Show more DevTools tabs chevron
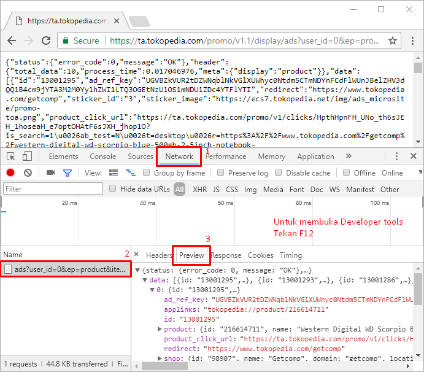Screen dimensions: 424x372 click(349, 156)
